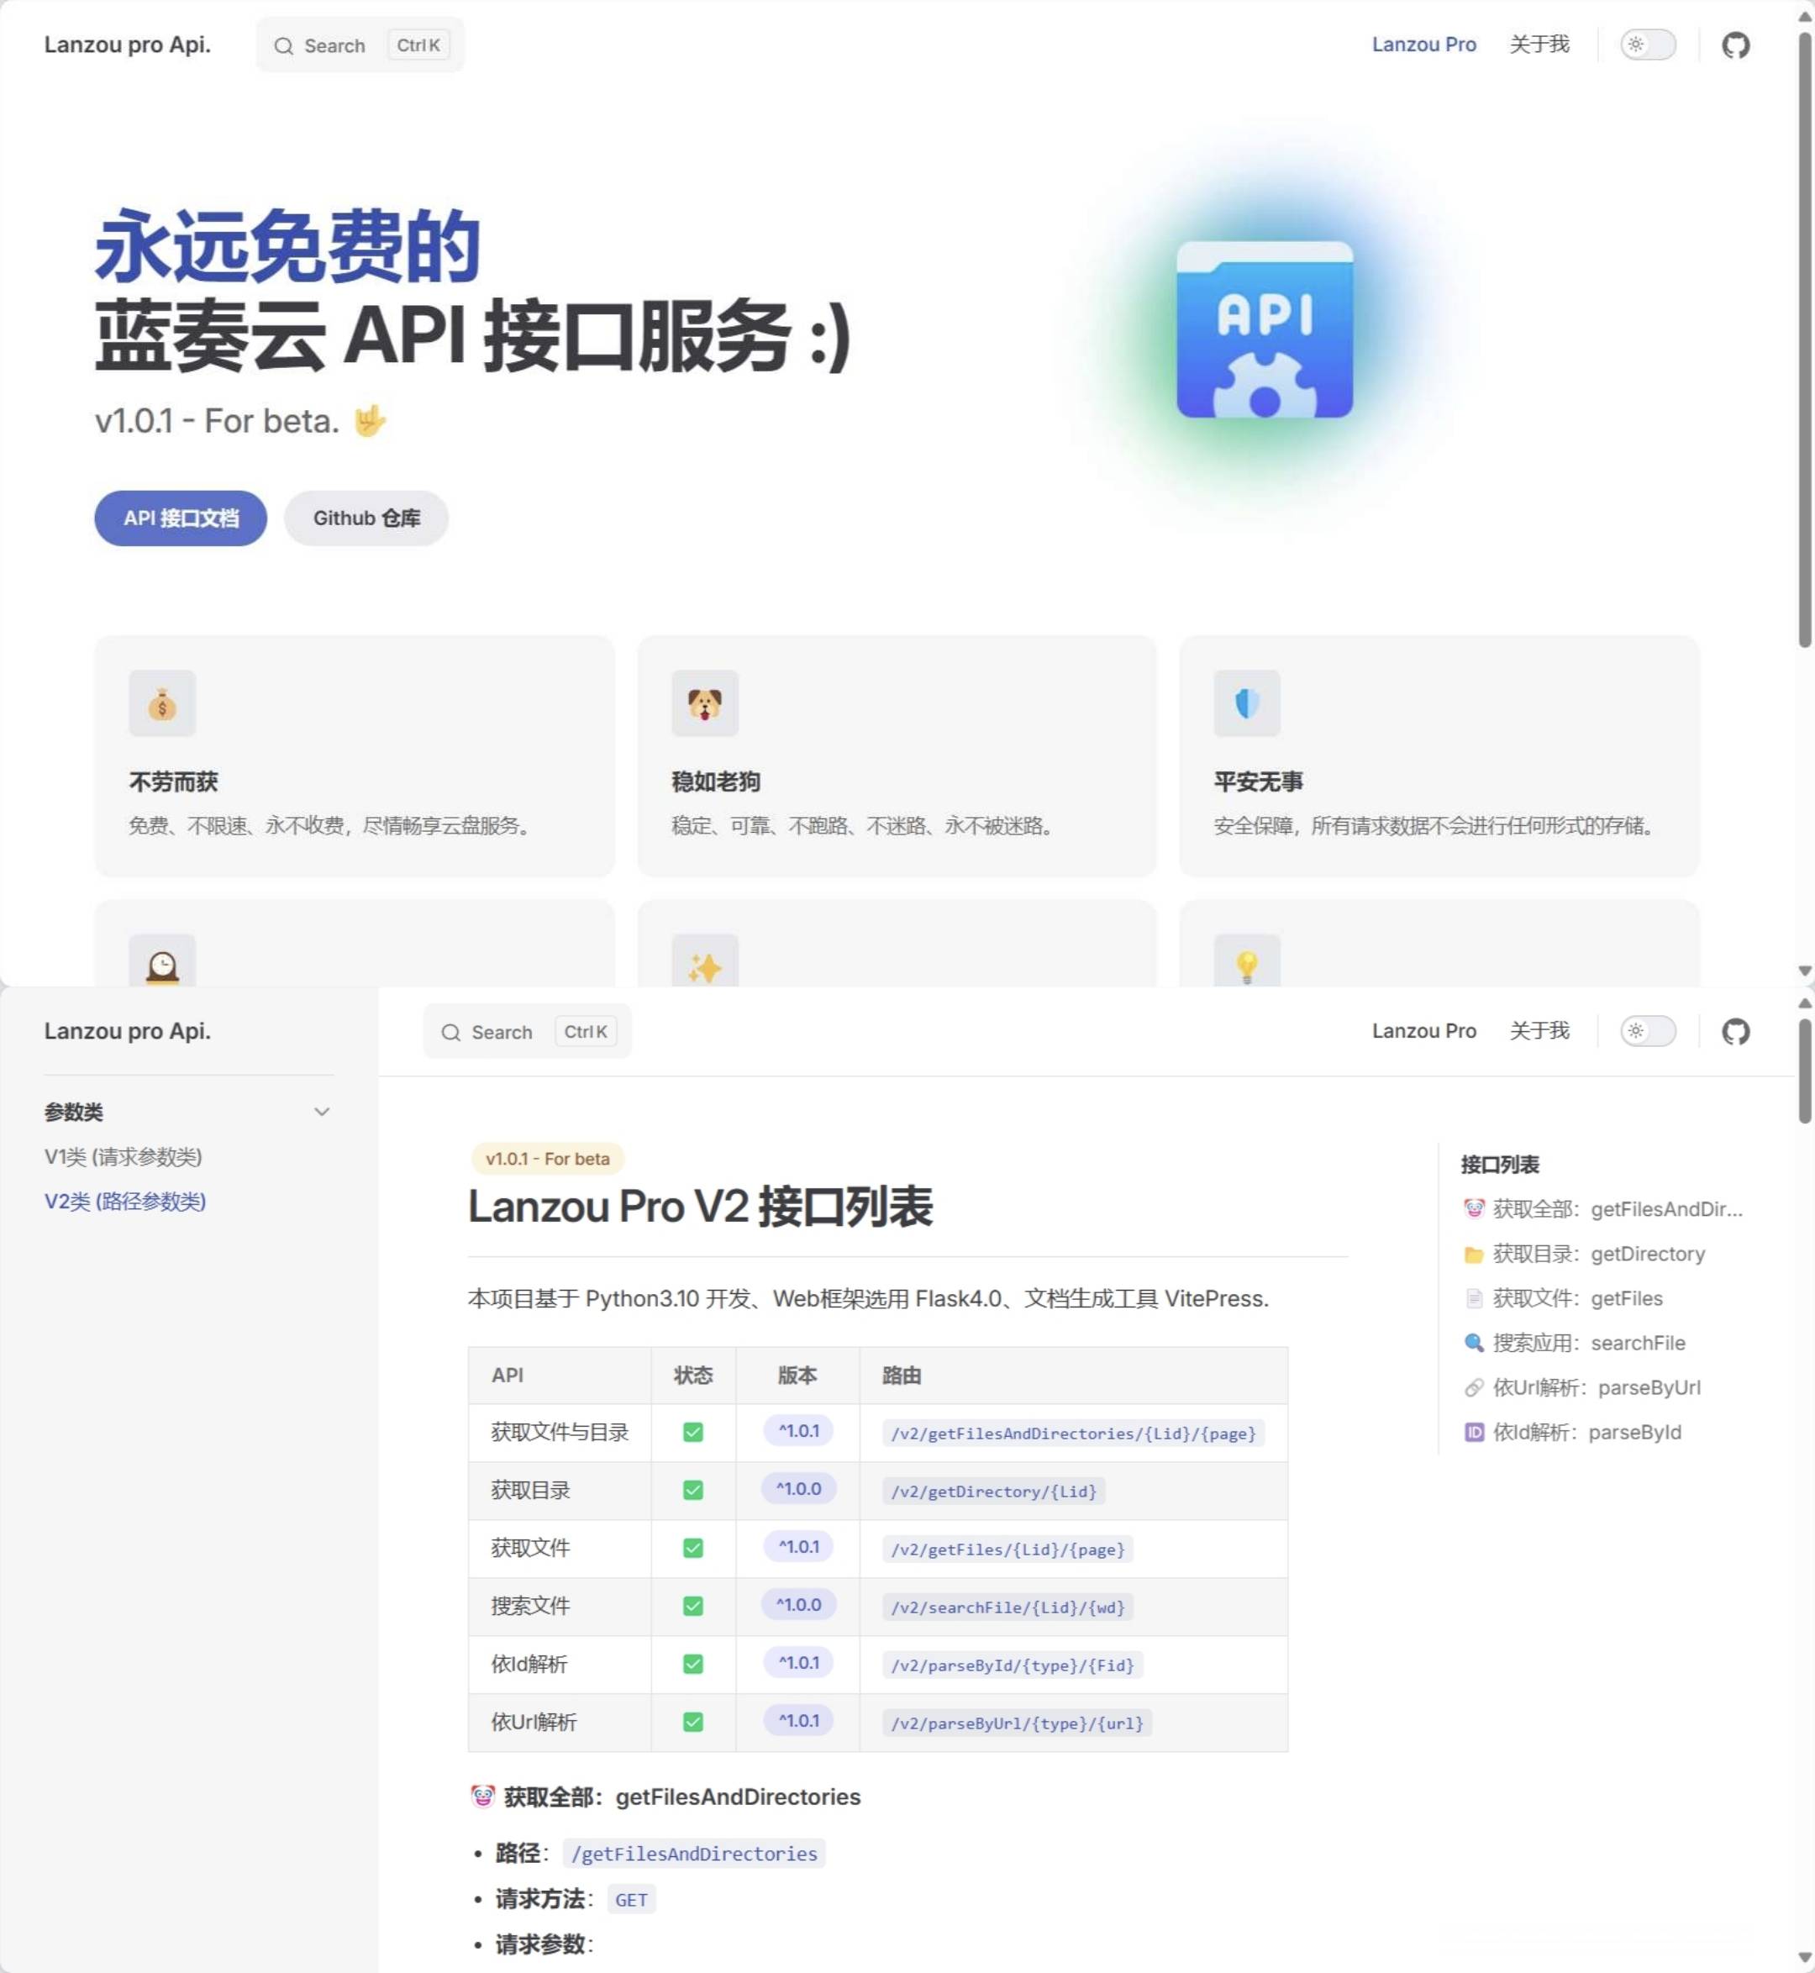Click route /v2/parseByUrl/{type}/{url}
The width and height of the screenshot is (1815, 1973).
1018,1723
